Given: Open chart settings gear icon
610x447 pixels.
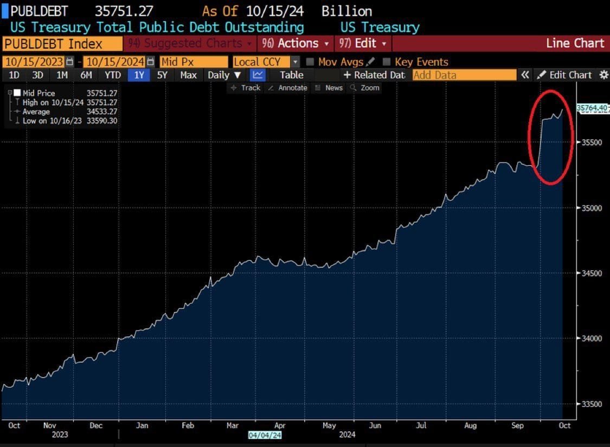Looking at the screenshot, I should click(x=603, y=75).
